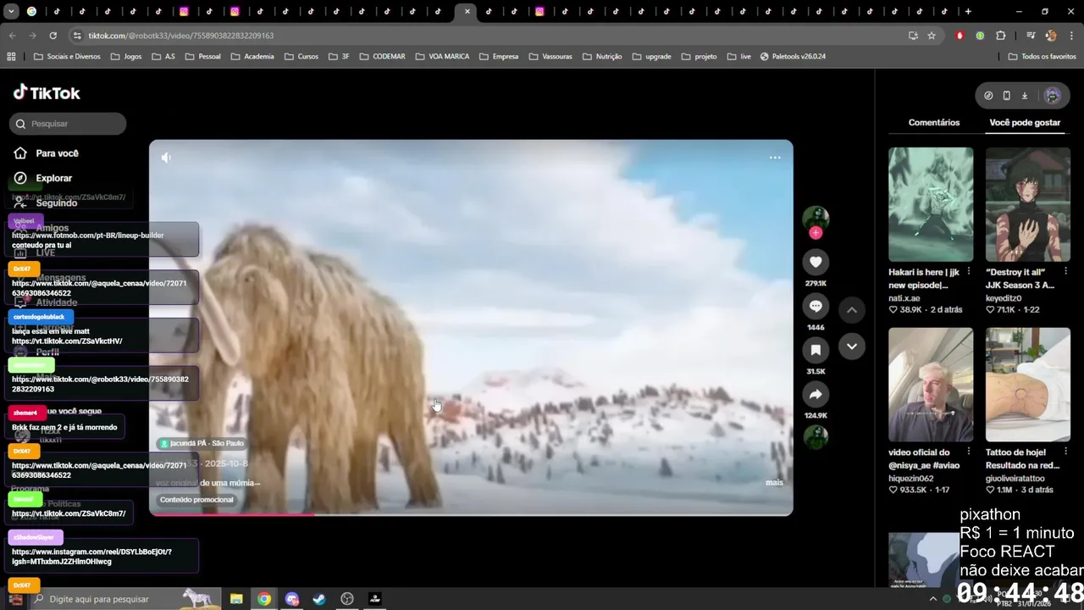Open OBS Studio from the taskbar
This screenshot has width=1084, height=610.
pos(347,599)
